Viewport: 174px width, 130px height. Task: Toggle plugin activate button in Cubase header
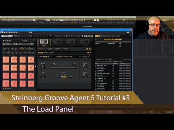(x=2, y=32)
